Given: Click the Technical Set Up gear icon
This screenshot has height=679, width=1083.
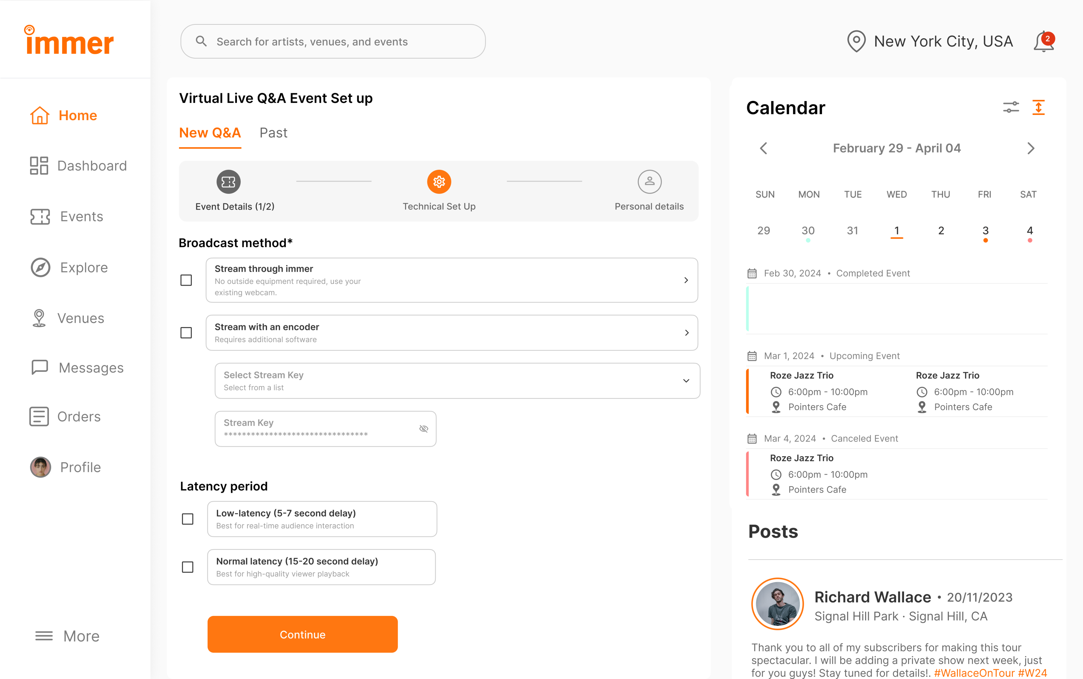Looking at the screenshot, I should tap(439, 182).
